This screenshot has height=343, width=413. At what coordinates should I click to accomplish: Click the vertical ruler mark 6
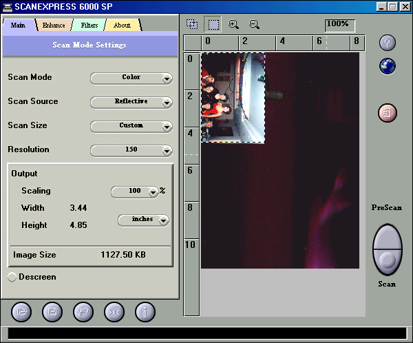[x=190, y=170]
